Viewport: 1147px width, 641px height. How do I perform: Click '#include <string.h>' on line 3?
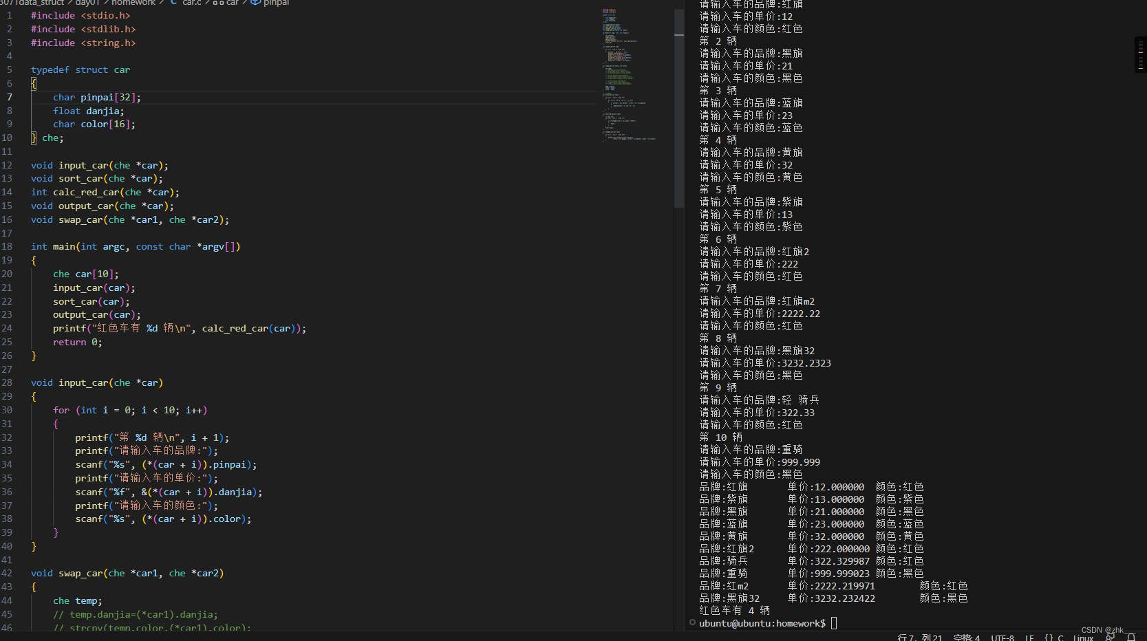tap(83, 43)
